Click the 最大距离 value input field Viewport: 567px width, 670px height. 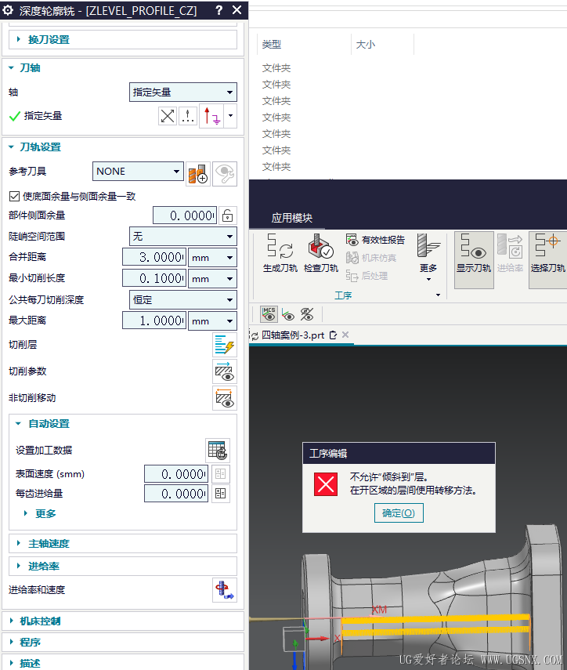[x=154, y=321]
